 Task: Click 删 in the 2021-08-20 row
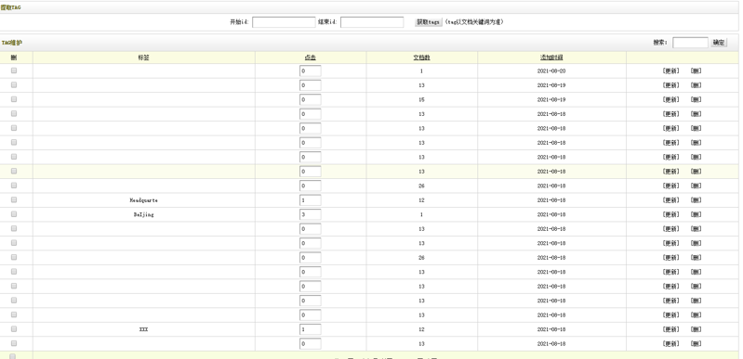point(696,71)
